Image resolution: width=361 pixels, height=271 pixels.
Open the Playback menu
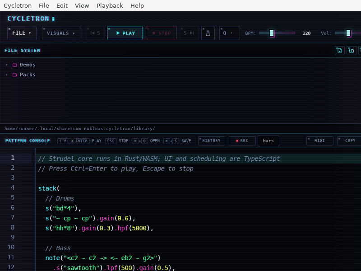click(x=110, y=5)
